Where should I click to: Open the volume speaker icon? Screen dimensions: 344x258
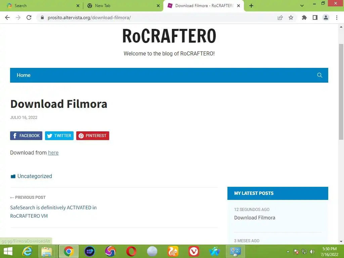coord(312,252)
